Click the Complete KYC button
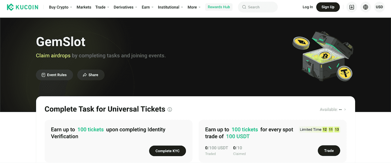The width and height of the screenshot is (391, 163). [x=168, y=151]
